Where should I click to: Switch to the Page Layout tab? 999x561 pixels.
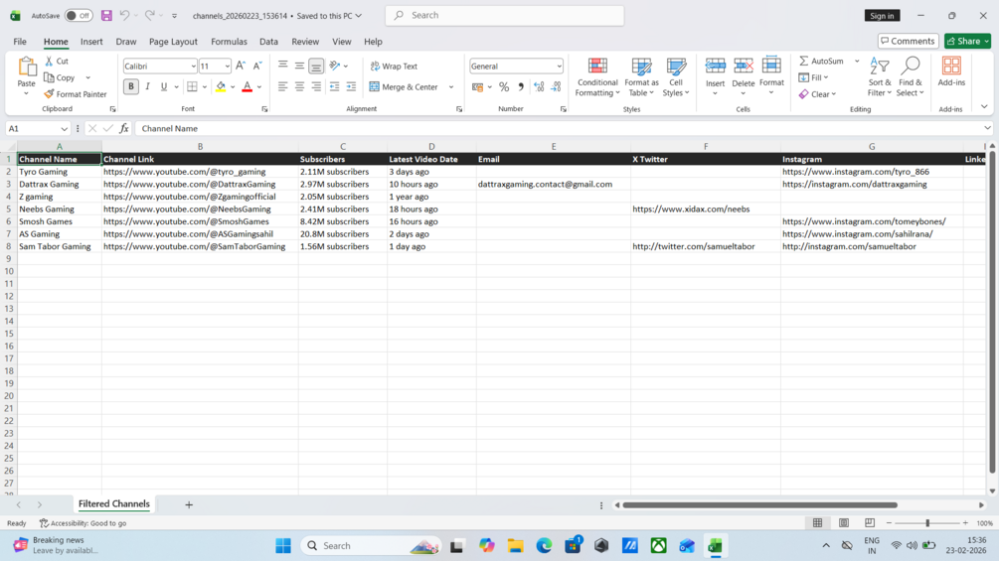[173, 42]
